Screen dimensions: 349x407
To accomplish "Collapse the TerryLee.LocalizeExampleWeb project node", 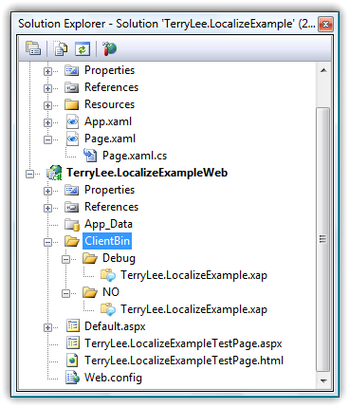I will [x=29, y=174].
